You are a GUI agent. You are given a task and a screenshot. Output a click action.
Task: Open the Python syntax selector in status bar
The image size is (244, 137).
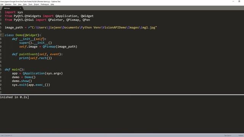tap(241, 135)
